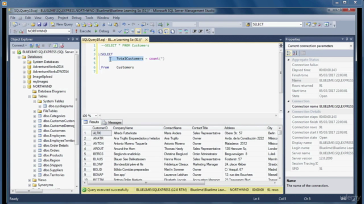Image resolution: width=364 pixels, height=204 pixels.
Task: Toggle auto-hide pin on Object Explorer
Action: (x=73, y=39)
